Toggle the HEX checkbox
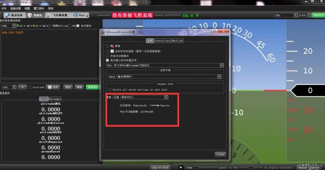 click(x=70, y=26)
